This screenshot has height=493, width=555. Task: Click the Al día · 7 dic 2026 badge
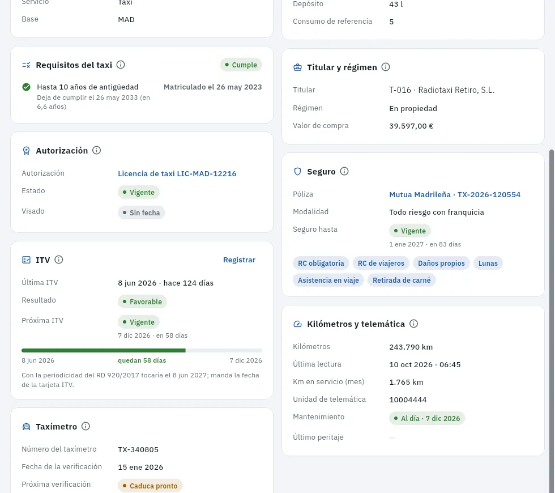point(427,418)
